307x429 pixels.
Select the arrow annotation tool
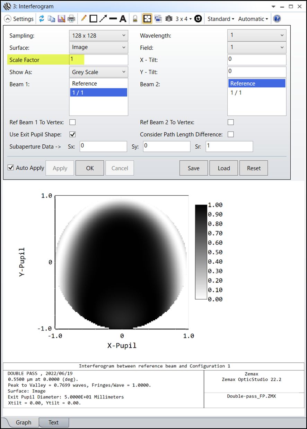coord(103,19)
